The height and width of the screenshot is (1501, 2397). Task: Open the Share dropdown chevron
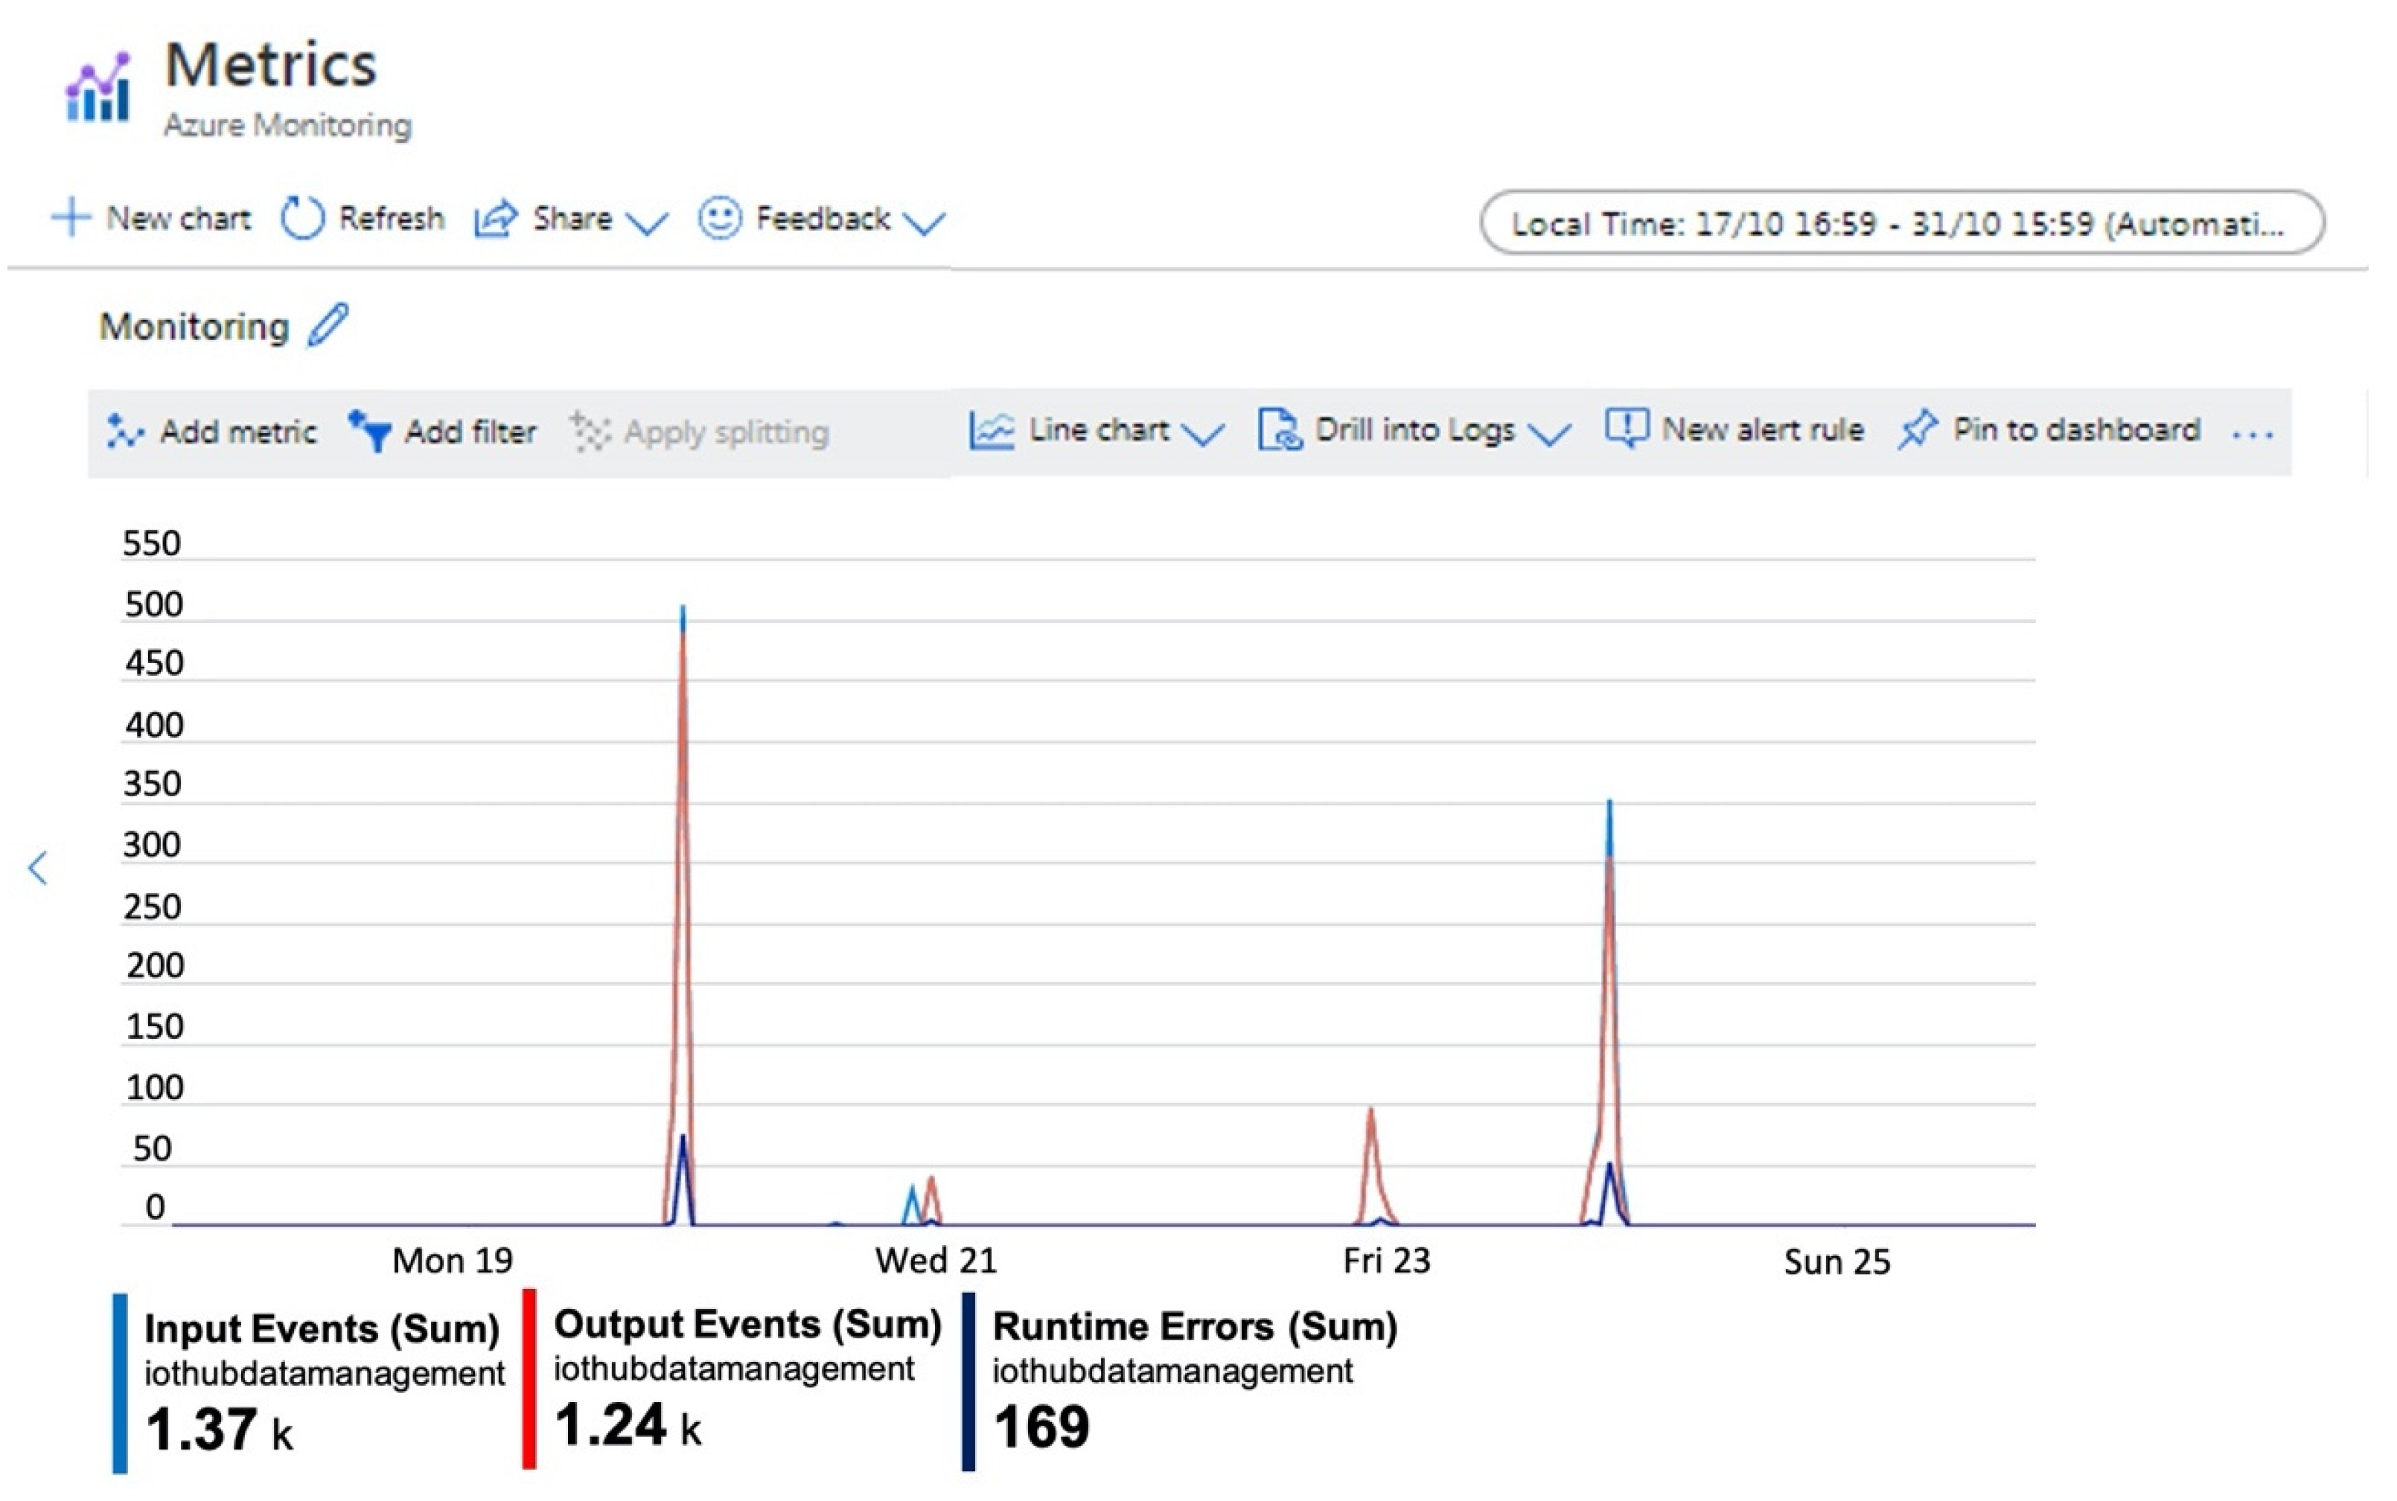click(648, 223)
